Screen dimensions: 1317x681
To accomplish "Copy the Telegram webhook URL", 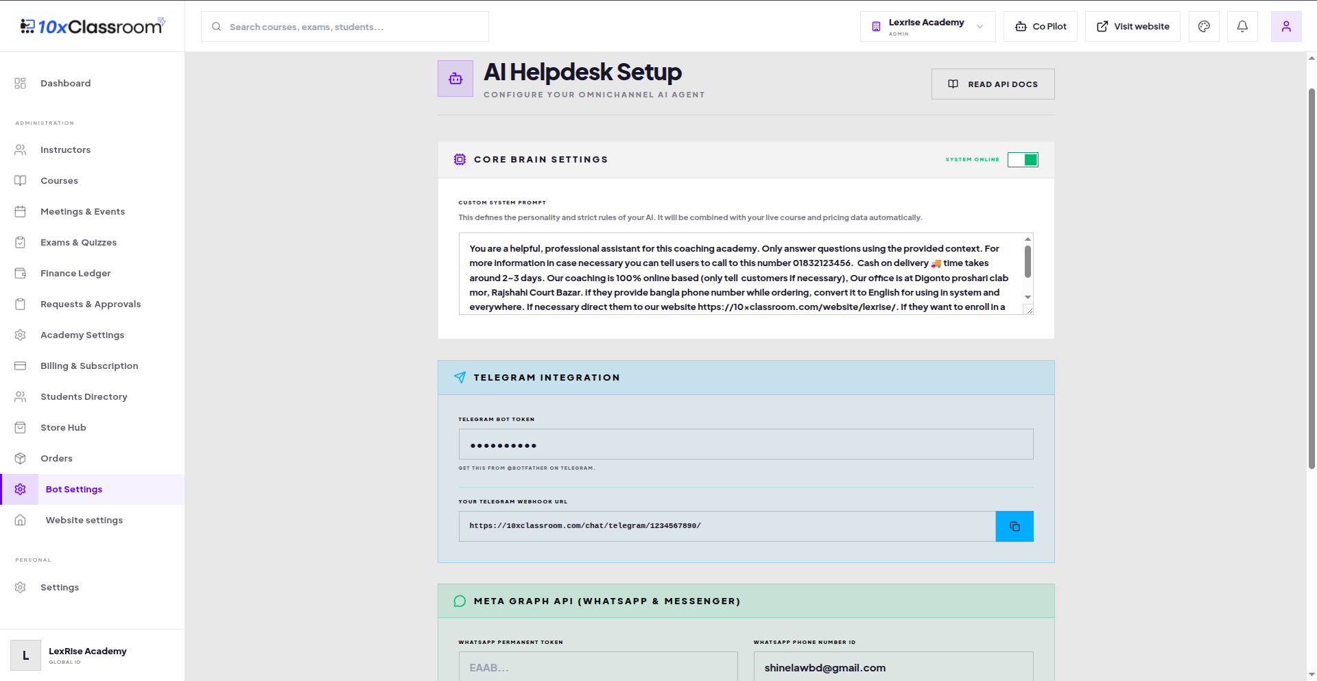I will [1015, 527].
